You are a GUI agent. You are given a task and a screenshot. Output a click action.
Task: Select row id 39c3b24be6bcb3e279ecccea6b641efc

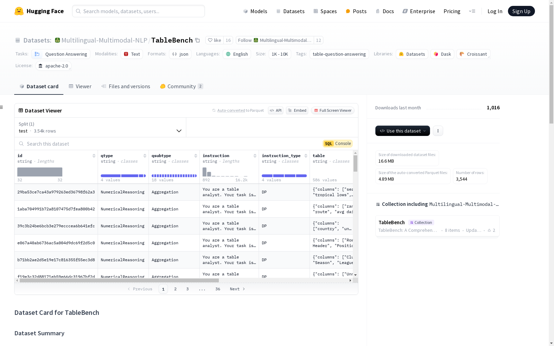[x=56, y=226]
